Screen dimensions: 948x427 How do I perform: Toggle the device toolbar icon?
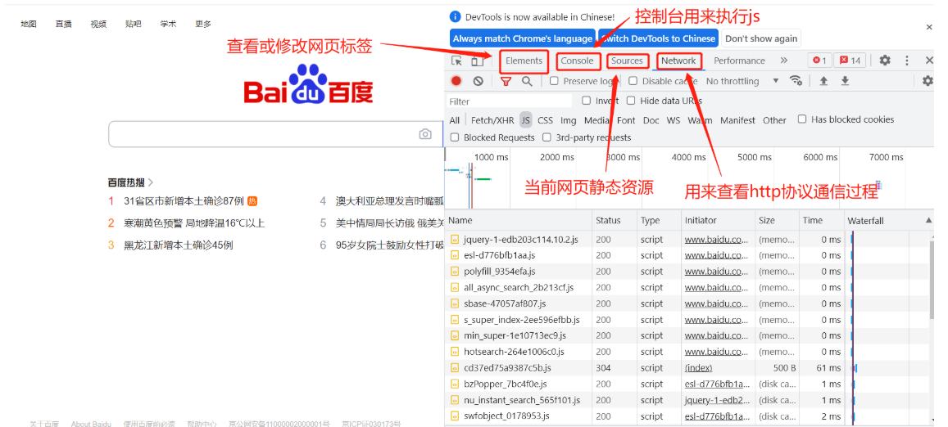click(x=477, y=61)
